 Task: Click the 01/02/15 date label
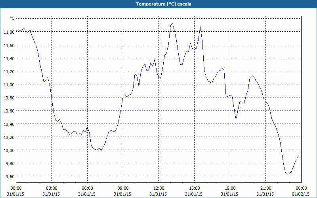point(301,194)
